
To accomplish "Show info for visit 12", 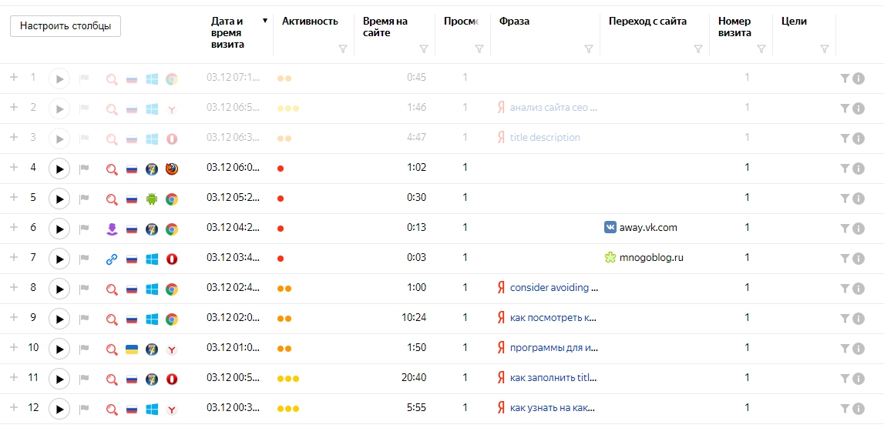I will coord(859,409).
